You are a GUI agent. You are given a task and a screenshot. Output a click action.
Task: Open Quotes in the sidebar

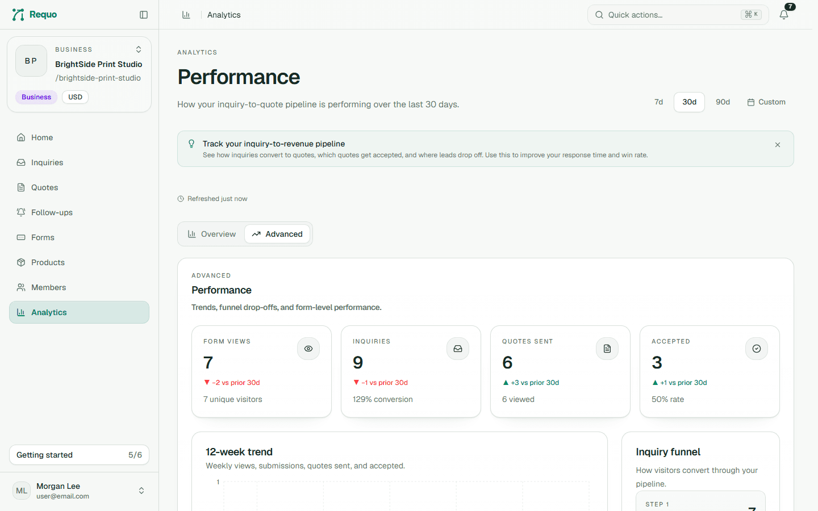pyautogui.click(x=79, y=187)
